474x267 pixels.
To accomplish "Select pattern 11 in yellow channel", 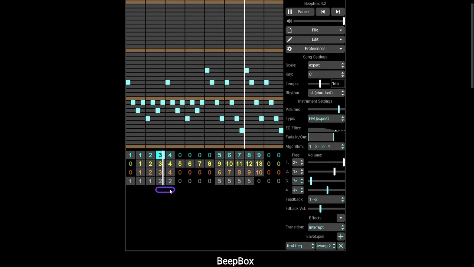I will click(239, 164).
